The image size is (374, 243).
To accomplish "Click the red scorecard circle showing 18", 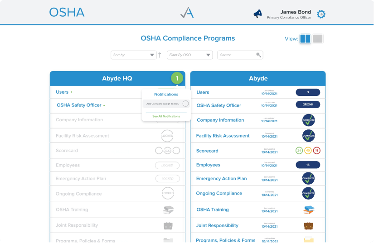I will click(x=316, y=151).
